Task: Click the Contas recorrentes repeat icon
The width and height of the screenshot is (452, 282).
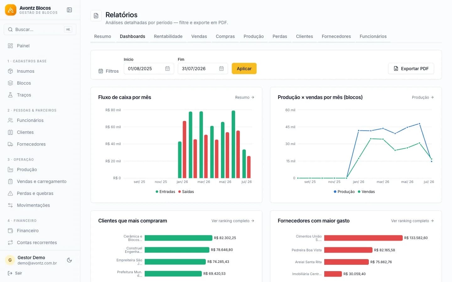Action: pos(10,243)
